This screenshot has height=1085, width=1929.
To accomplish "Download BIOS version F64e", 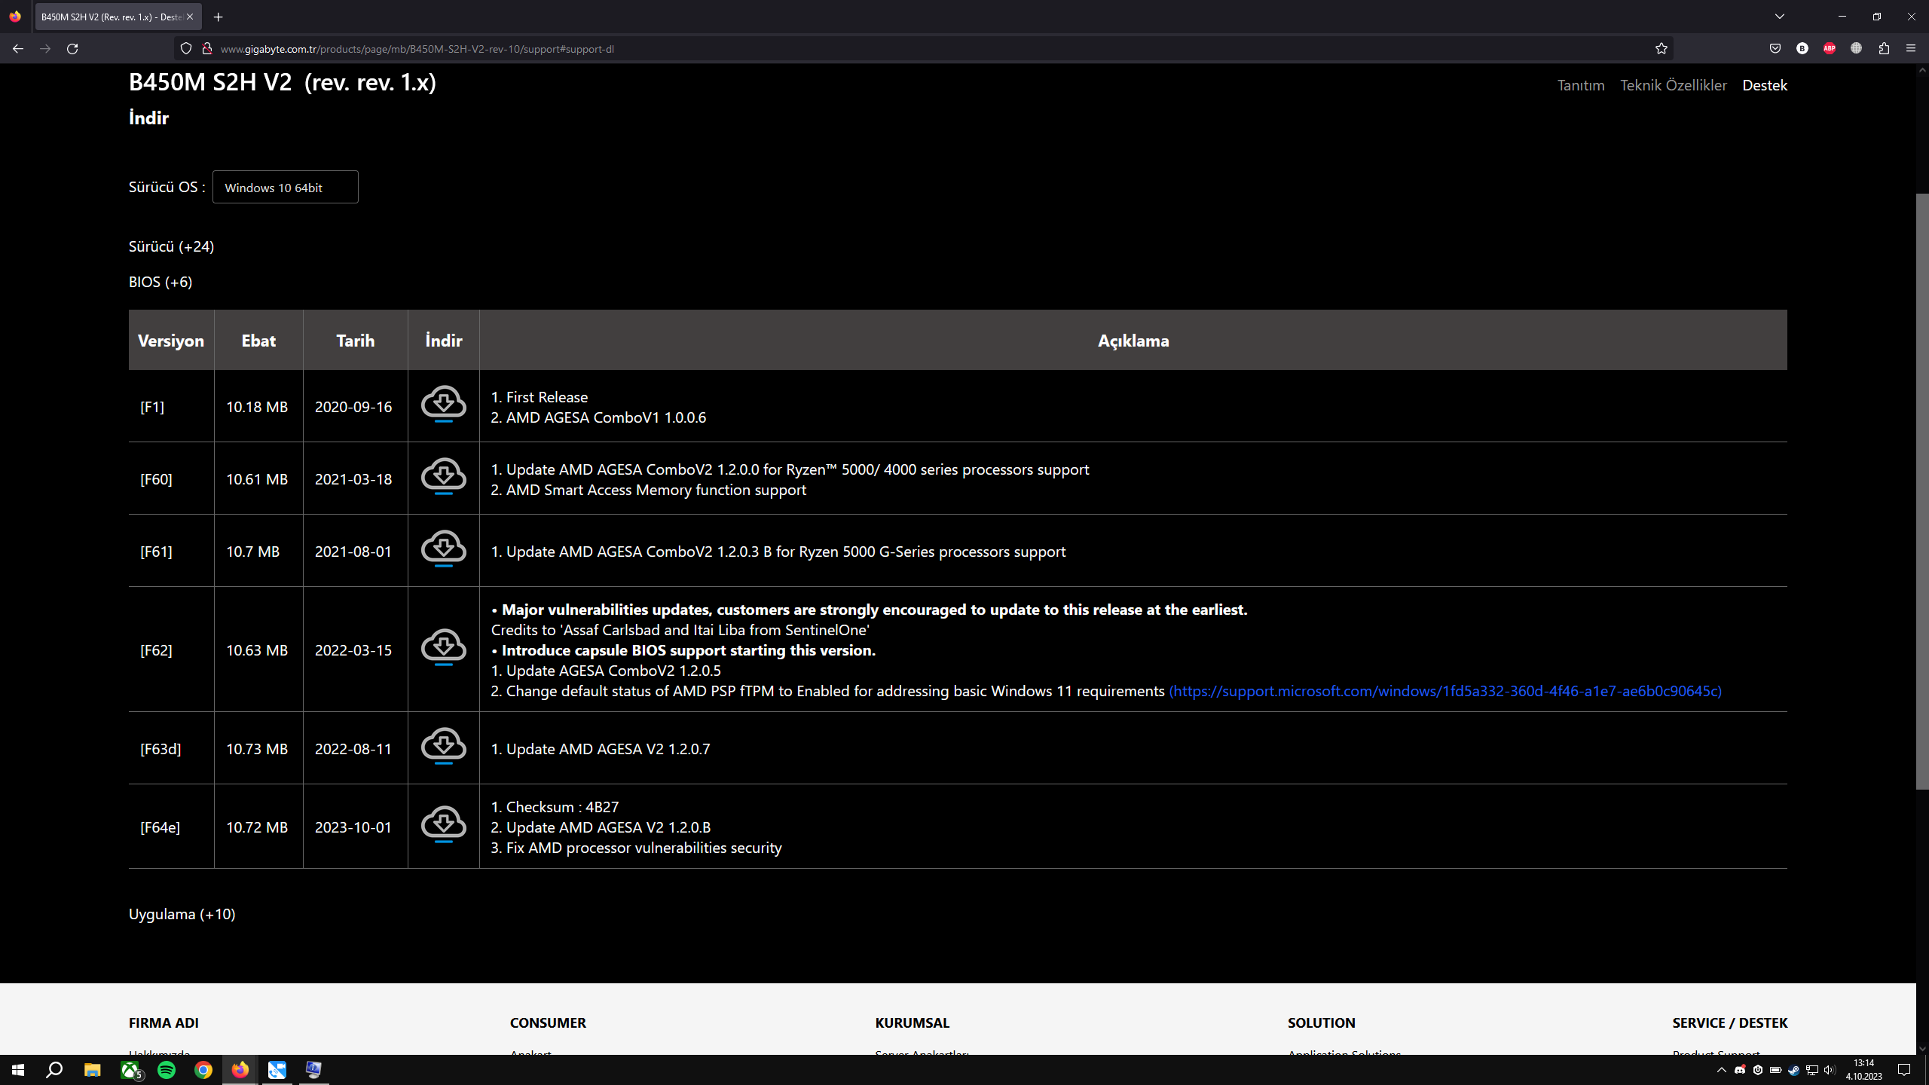I will point(443,824).
